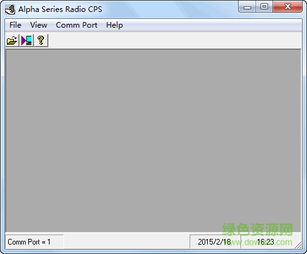This screenshot has height=254, width=307.
Task: Click the blank status bar middle section
Action: (x=127, y=242)
